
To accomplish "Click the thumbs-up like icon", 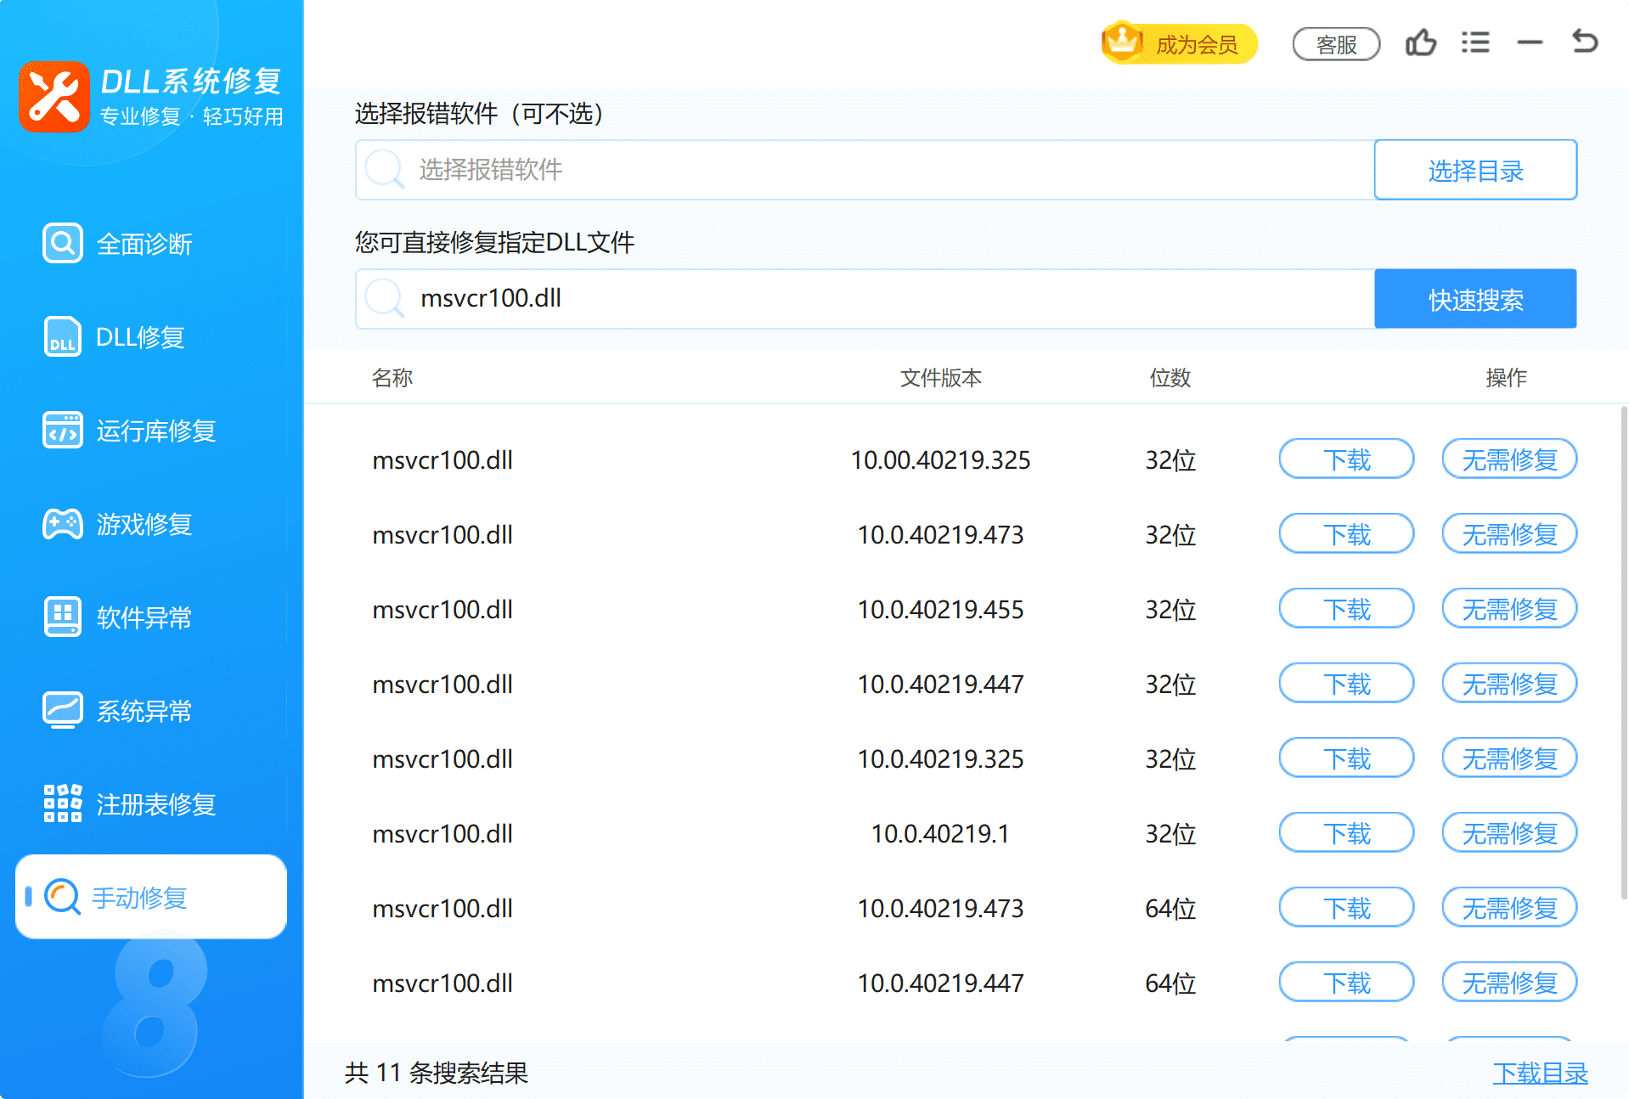I will coord(1420,42).
